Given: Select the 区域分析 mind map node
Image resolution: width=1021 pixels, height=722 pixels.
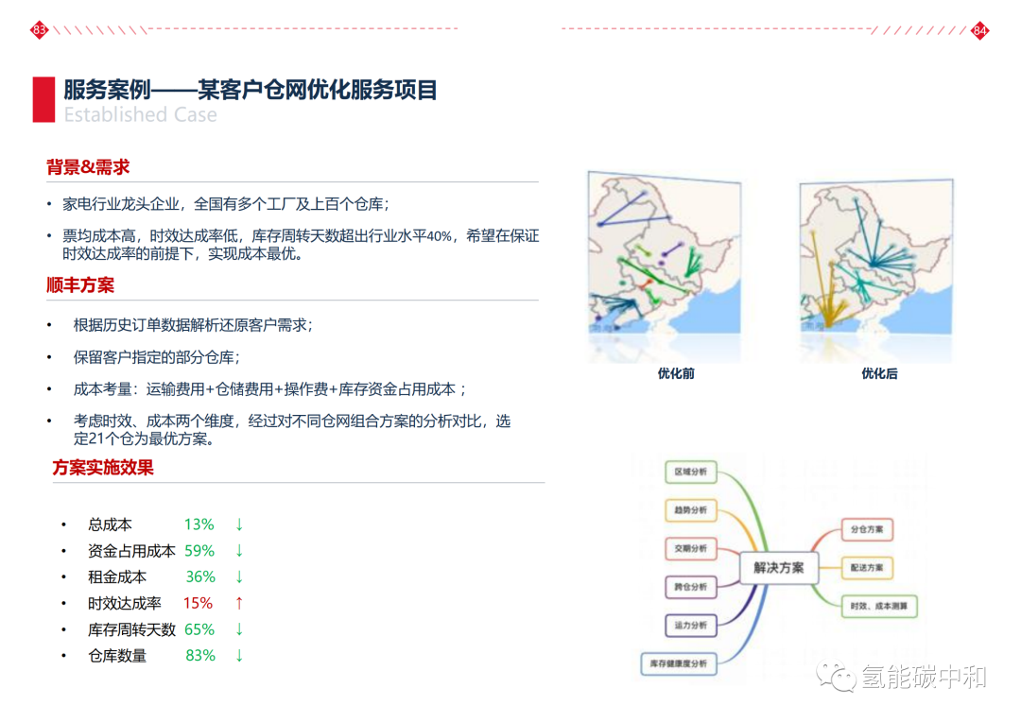Looking at the screenshot, I should (x=691, y=472).
